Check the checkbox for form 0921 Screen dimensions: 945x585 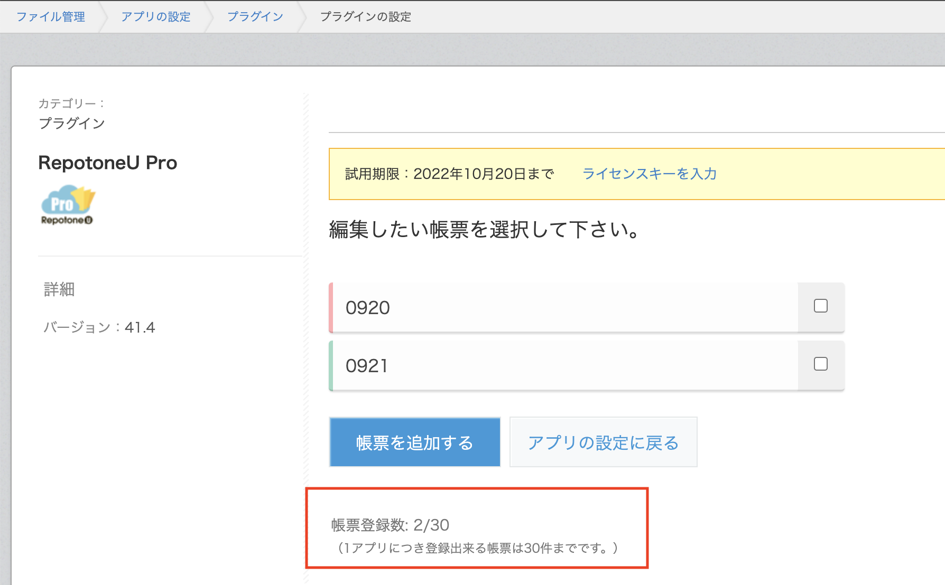click(x=820, y=364)
